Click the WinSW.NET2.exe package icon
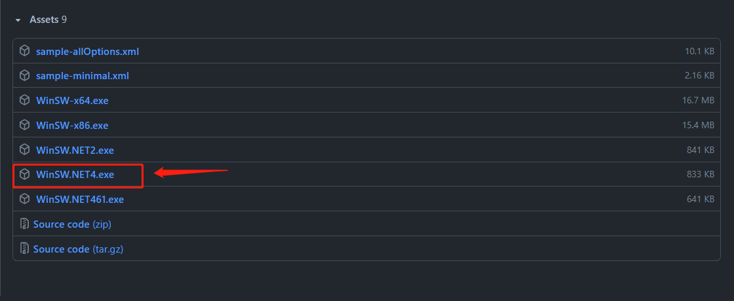 (24, 150)
